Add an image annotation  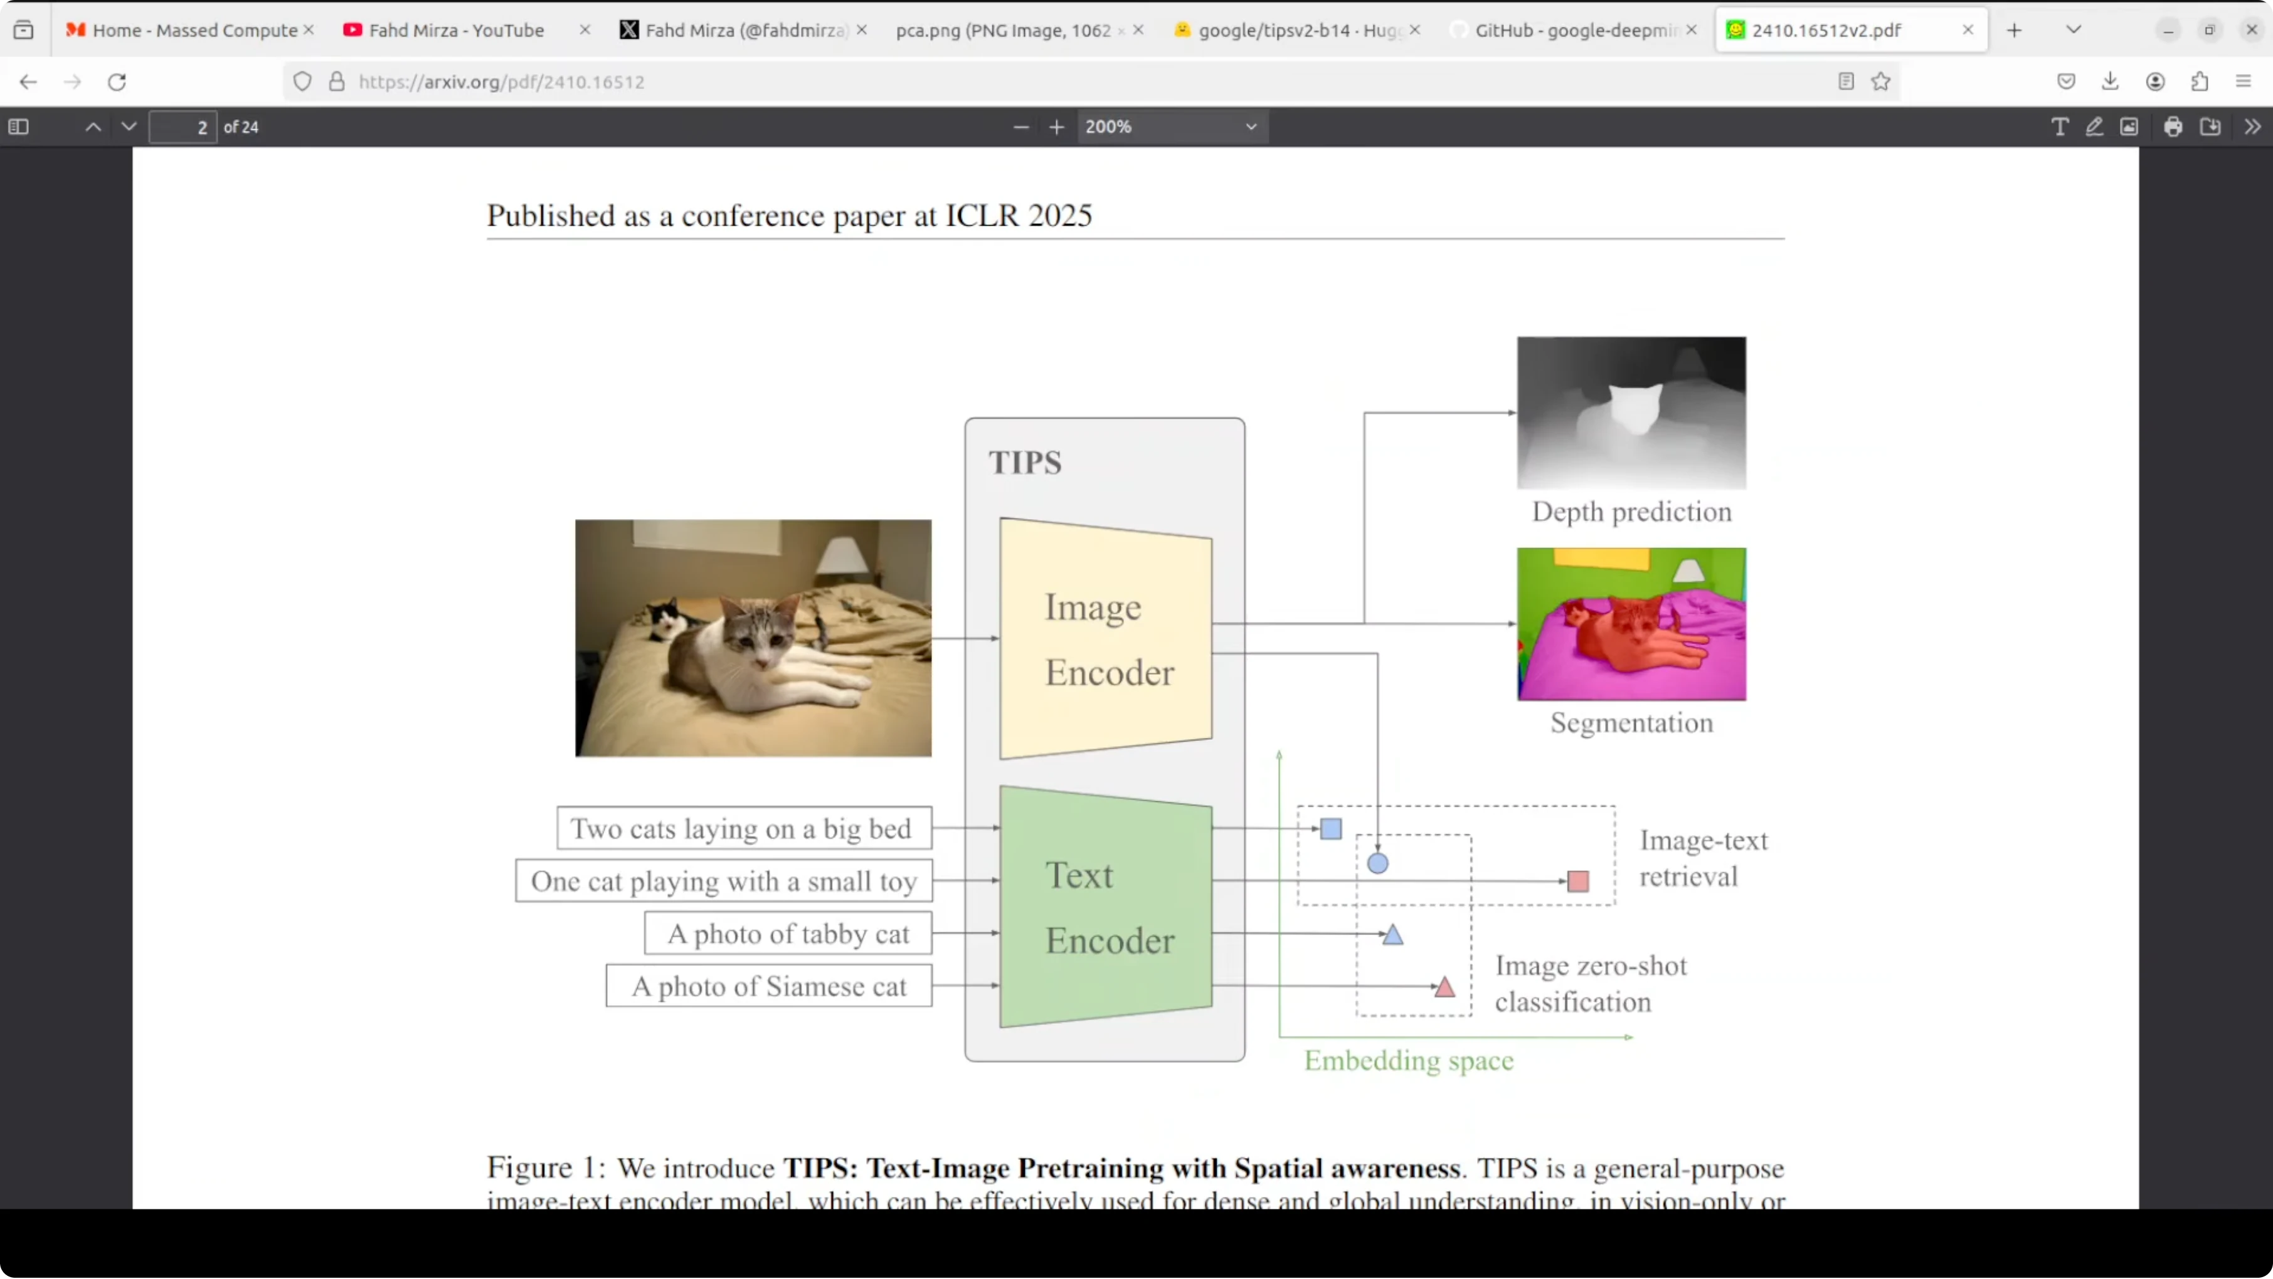pos(2129,127)
